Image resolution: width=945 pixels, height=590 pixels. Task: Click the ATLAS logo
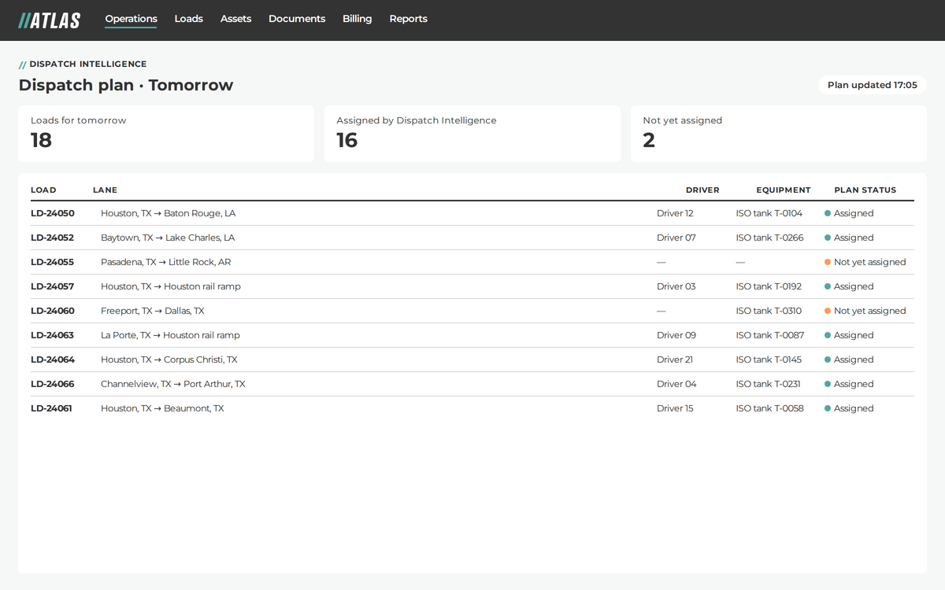[49, 20]
